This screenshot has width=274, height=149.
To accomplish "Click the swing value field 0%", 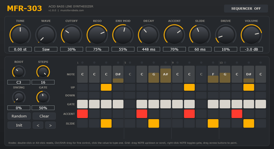I will click(19, 108).
